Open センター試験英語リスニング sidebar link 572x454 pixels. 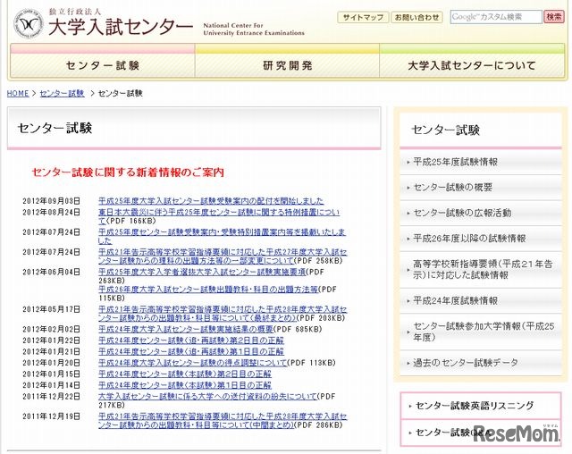pos(481,406)
